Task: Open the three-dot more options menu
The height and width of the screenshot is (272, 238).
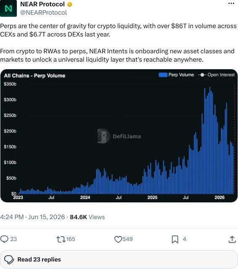Action: 231,3
